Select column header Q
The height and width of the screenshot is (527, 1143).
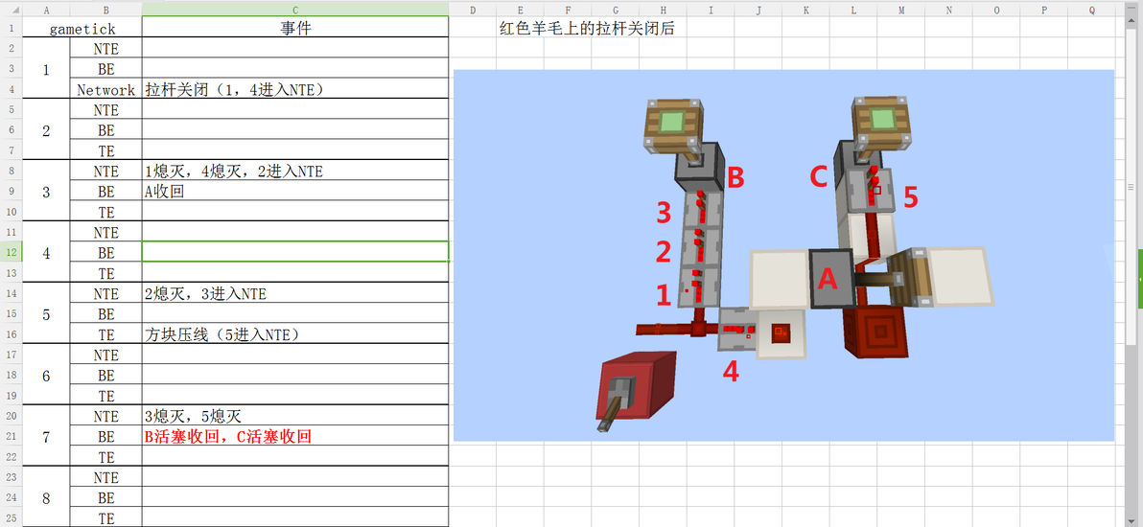(x=1091, y=11)
